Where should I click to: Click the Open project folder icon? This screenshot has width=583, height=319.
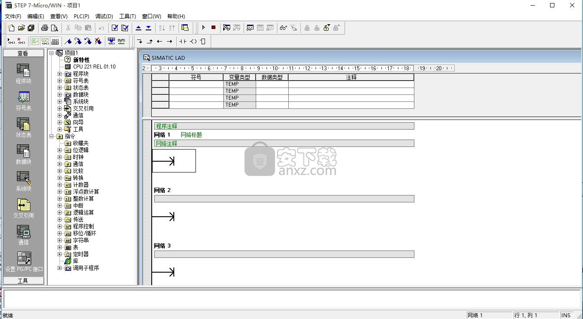point(21,28)
